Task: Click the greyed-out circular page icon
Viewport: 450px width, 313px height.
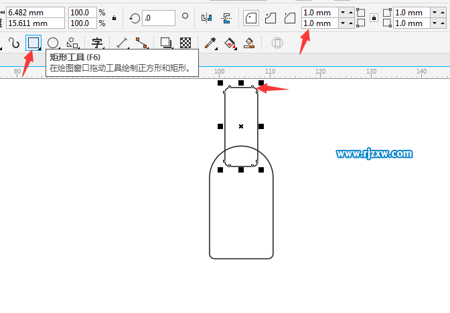Action: [x=277, y=43]
